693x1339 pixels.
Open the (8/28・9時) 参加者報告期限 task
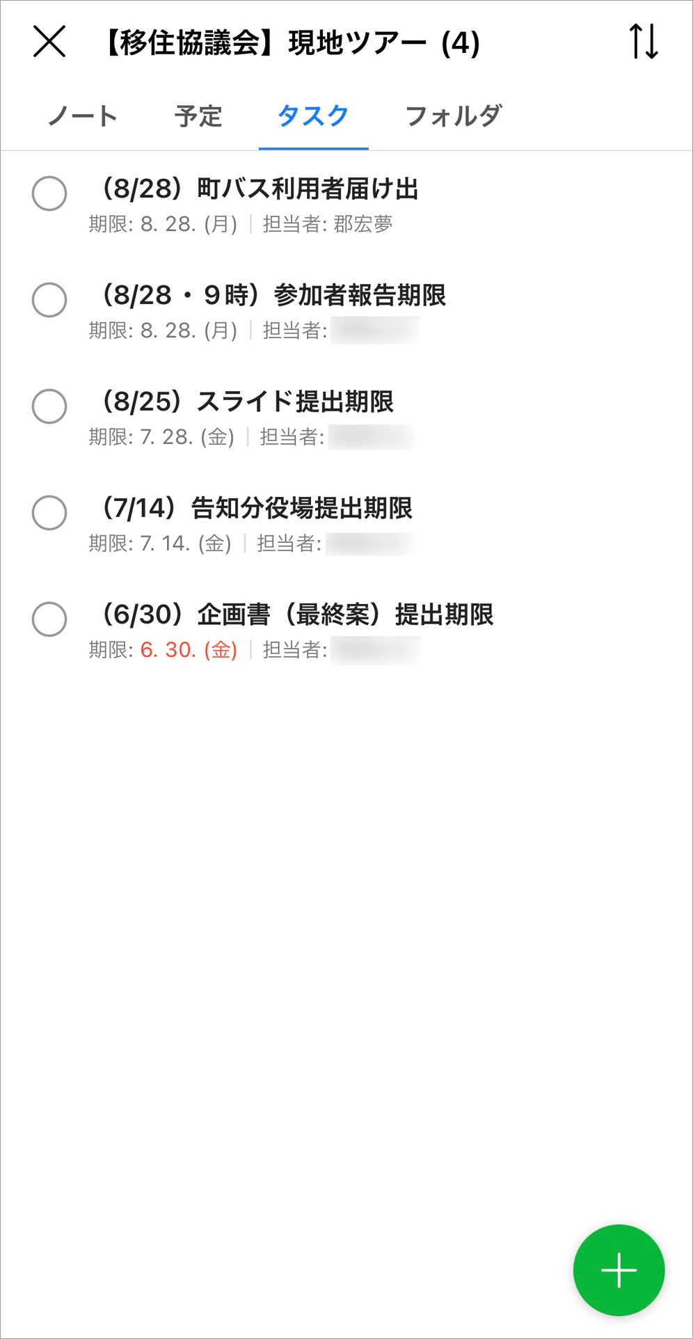[x=273, y=296]
